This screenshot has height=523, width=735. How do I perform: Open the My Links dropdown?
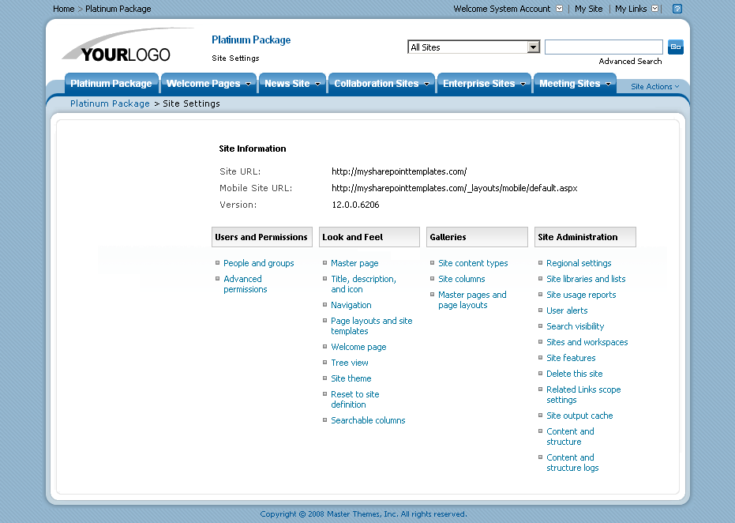[x=654, y=9]
